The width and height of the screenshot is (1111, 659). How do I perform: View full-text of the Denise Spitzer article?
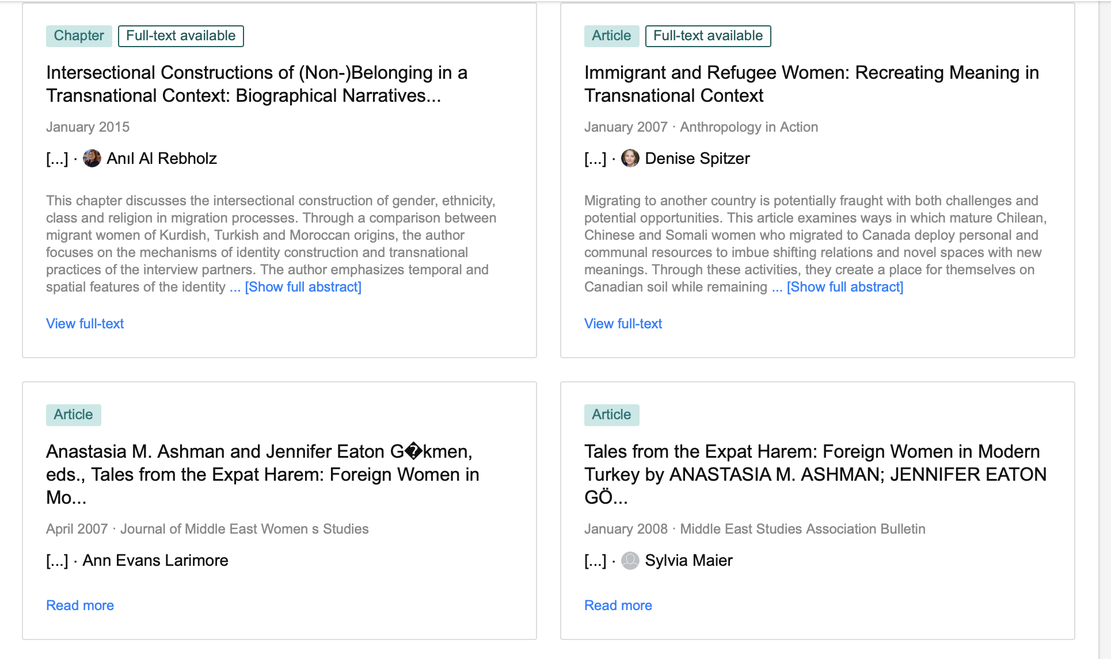coord(623,324)
